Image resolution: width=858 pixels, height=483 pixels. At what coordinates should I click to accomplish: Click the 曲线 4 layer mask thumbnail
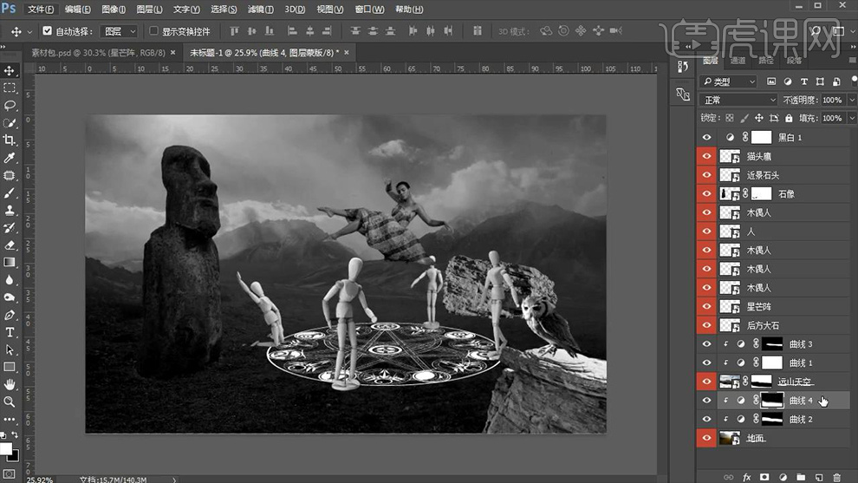tap(772, 401)
